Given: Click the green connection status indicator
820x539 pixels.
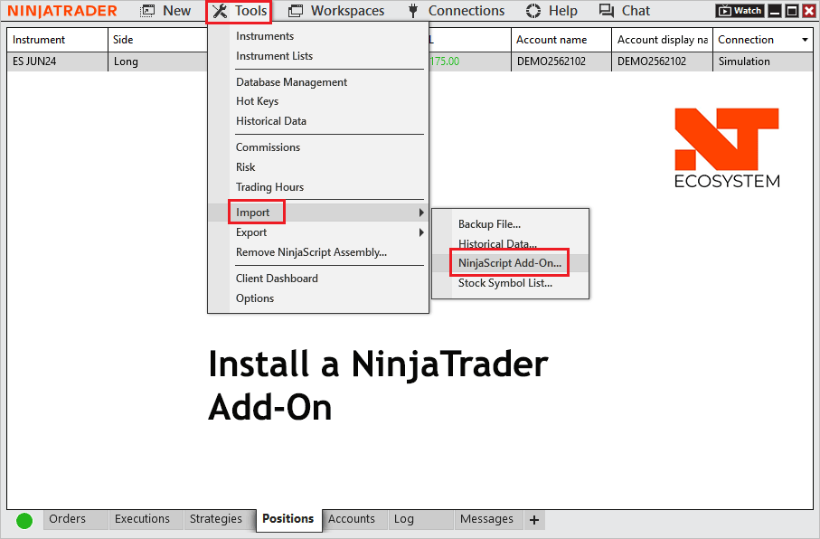Looking at the screenshot, I should click(x=24, y=521).
